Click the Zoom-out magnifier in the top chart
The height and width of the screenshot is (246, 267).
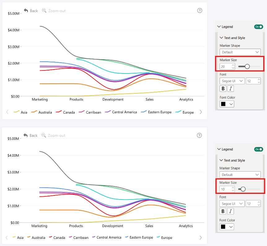click(x=44, y=11)
